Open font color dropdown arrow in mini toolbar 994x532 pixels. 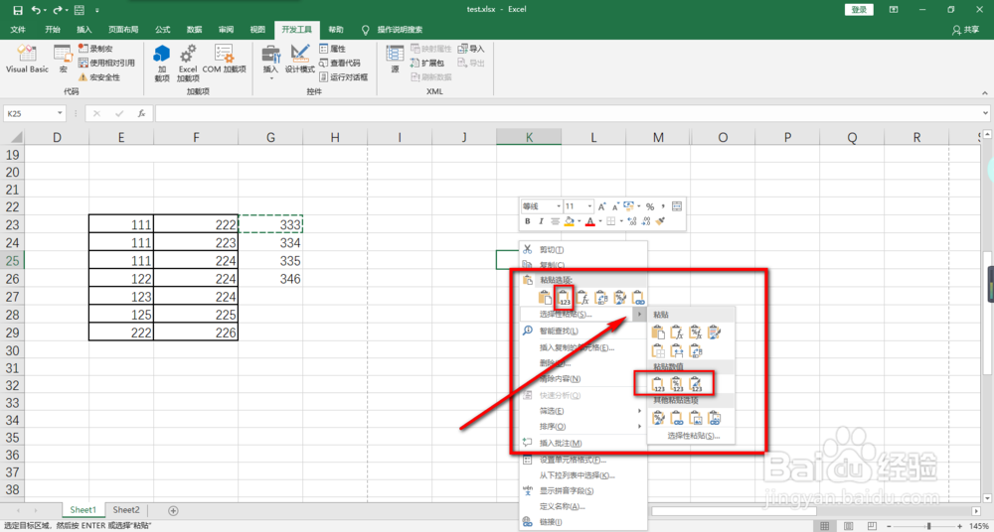click(x=599, y=221)
